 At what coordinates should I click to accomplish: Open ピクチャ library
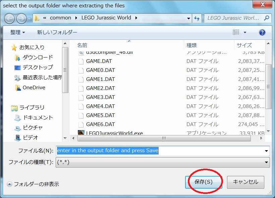coord(33,127)
